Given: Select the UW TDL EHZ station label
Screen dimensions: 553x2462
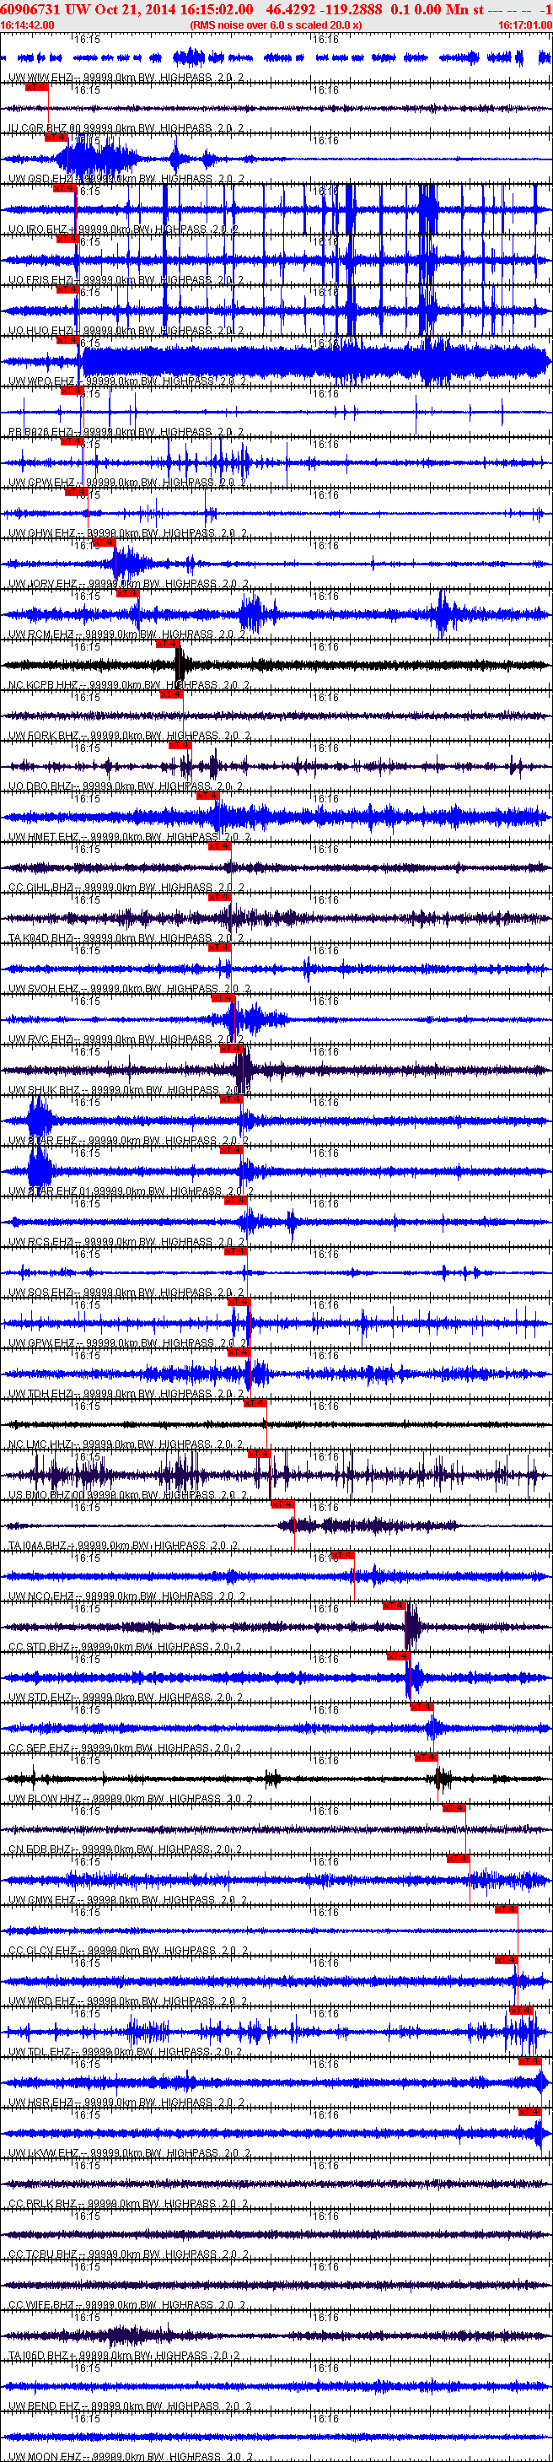Looking at the screenshot, I should 125,2053.
